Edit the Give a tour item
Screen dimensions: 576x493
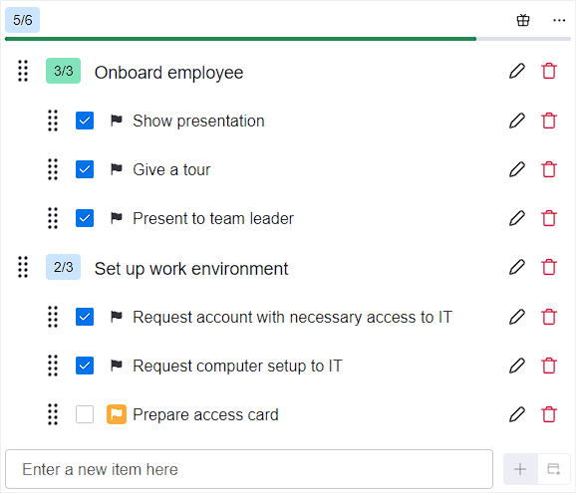(x=517, y=169)
